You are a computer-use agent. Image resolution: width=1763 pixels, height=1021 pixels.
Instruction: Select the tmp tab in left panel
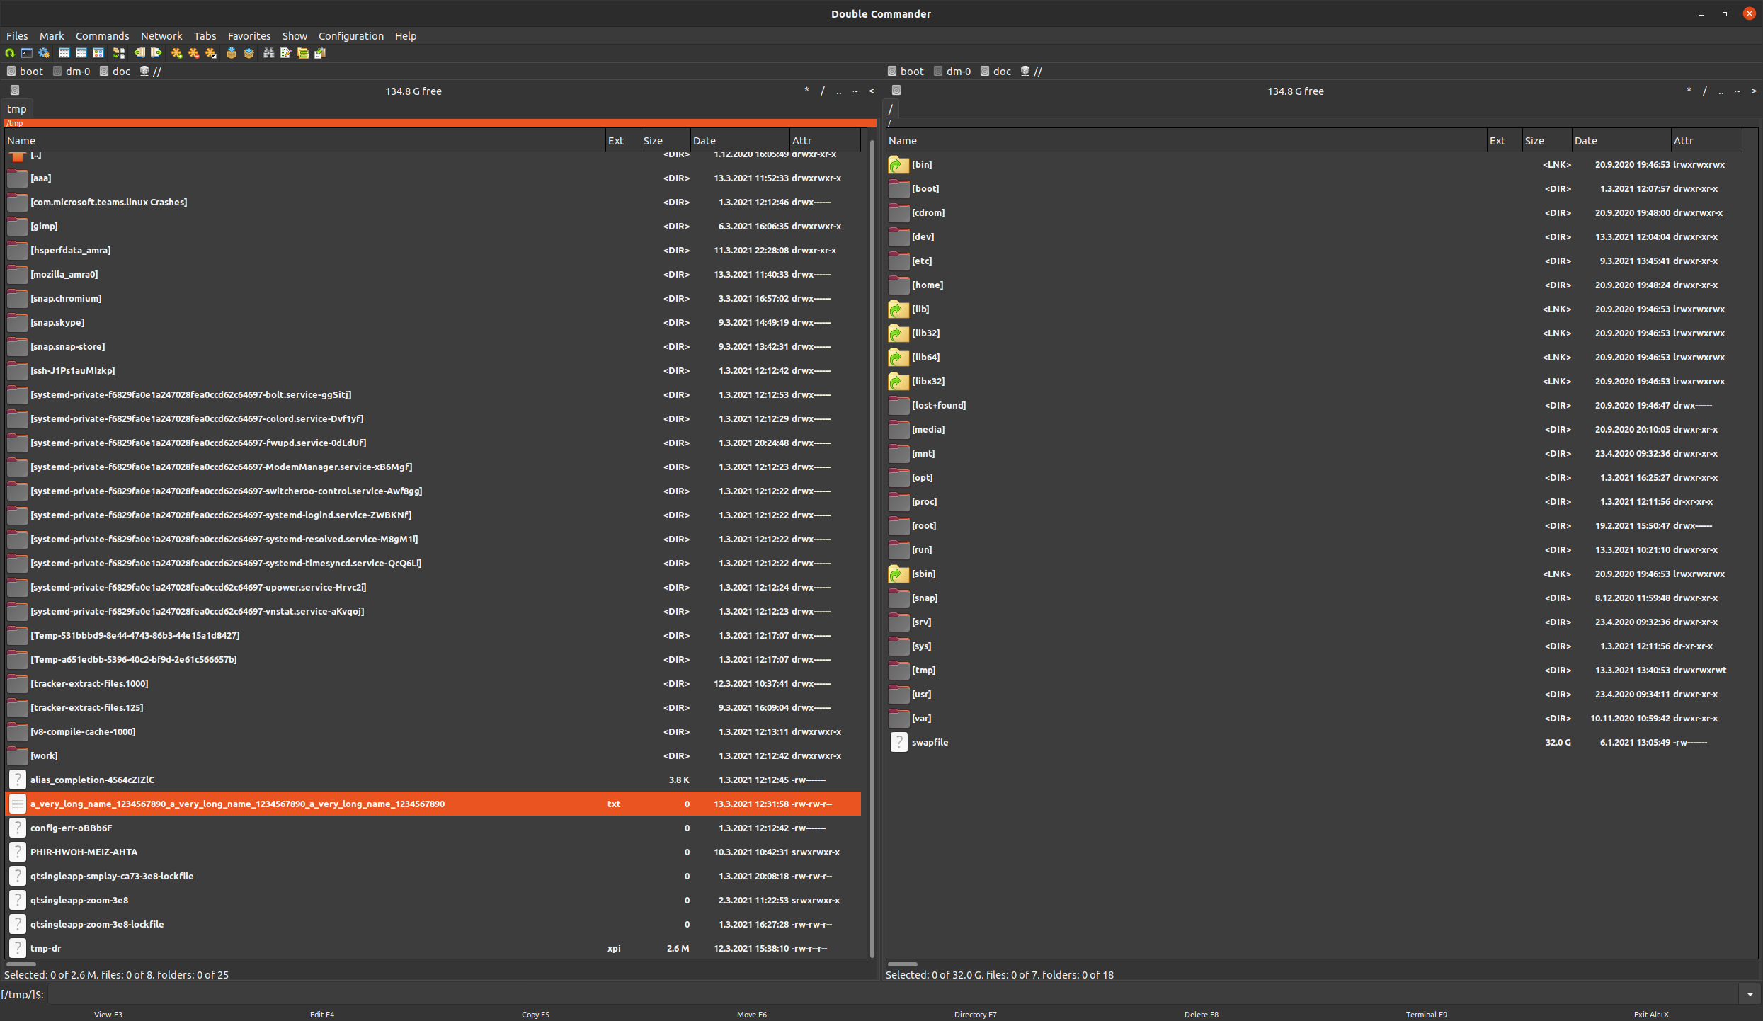point(17,109)
